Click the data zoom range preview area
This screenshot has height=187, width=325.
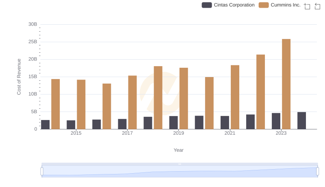[x=180, y=172]
